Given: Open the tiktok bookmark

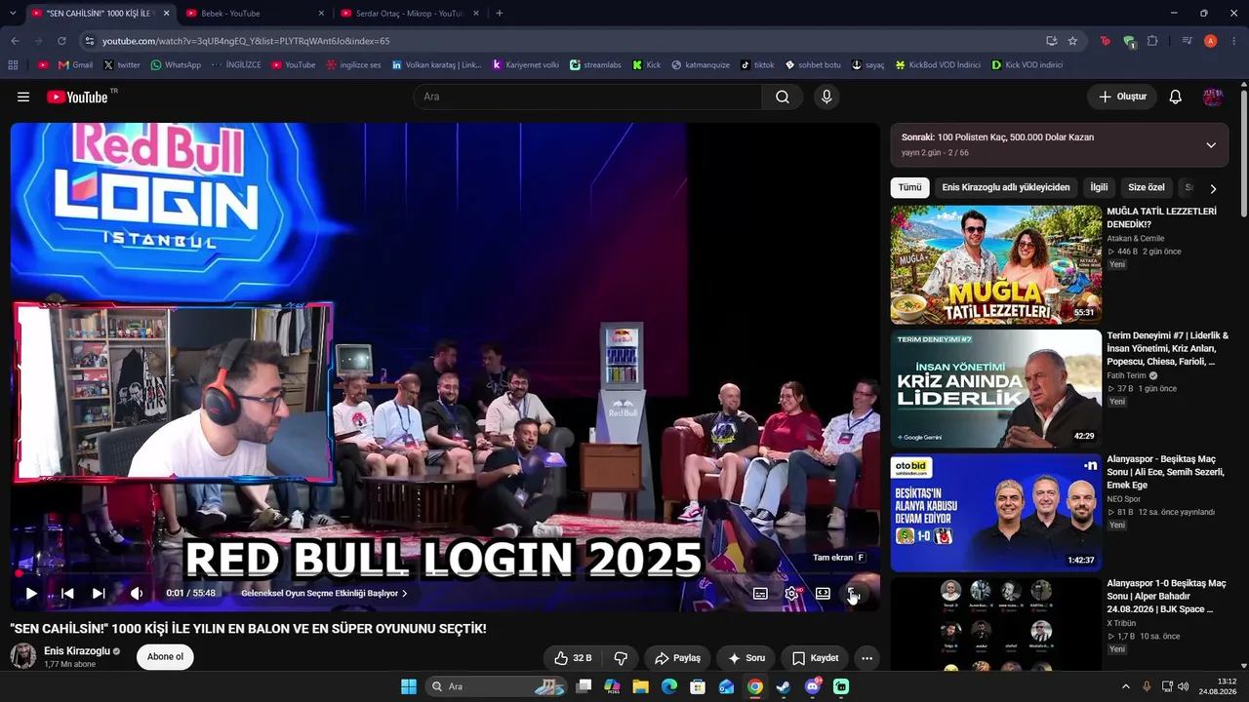Looking at the screenshot, I should tap(757, 65).
